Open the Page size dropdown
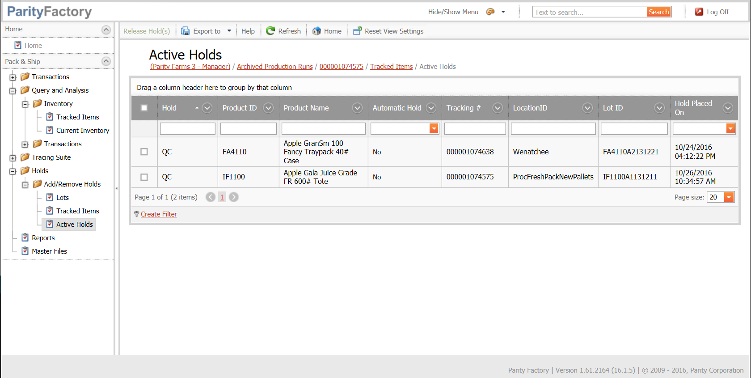 click(x=729, y=197)
